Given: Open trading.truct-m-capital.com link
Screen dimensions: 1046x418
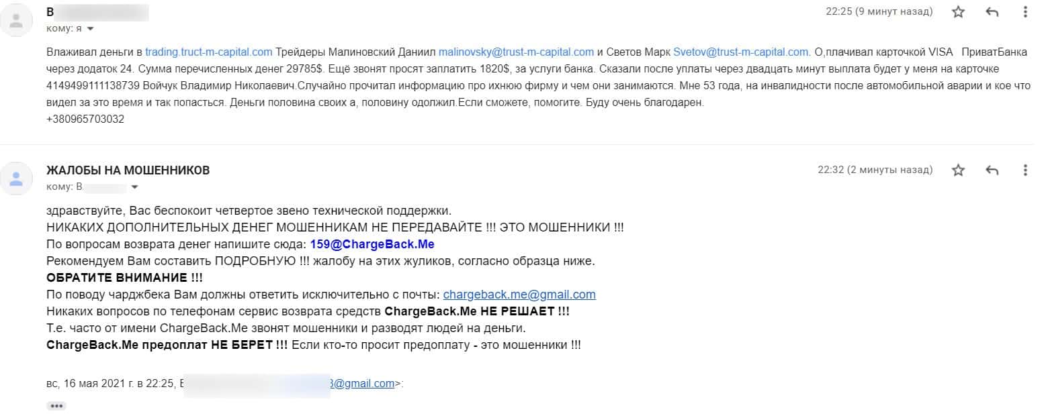Looking at the screenshot, I should click(x=208, y=52).
